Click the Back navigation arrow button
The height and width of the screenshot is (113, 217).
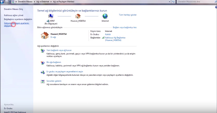point(2,2)
